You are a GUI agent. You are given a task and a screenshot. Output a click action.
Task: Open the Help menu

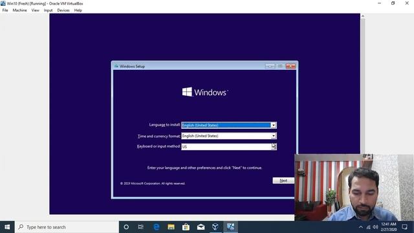point(78,10)
